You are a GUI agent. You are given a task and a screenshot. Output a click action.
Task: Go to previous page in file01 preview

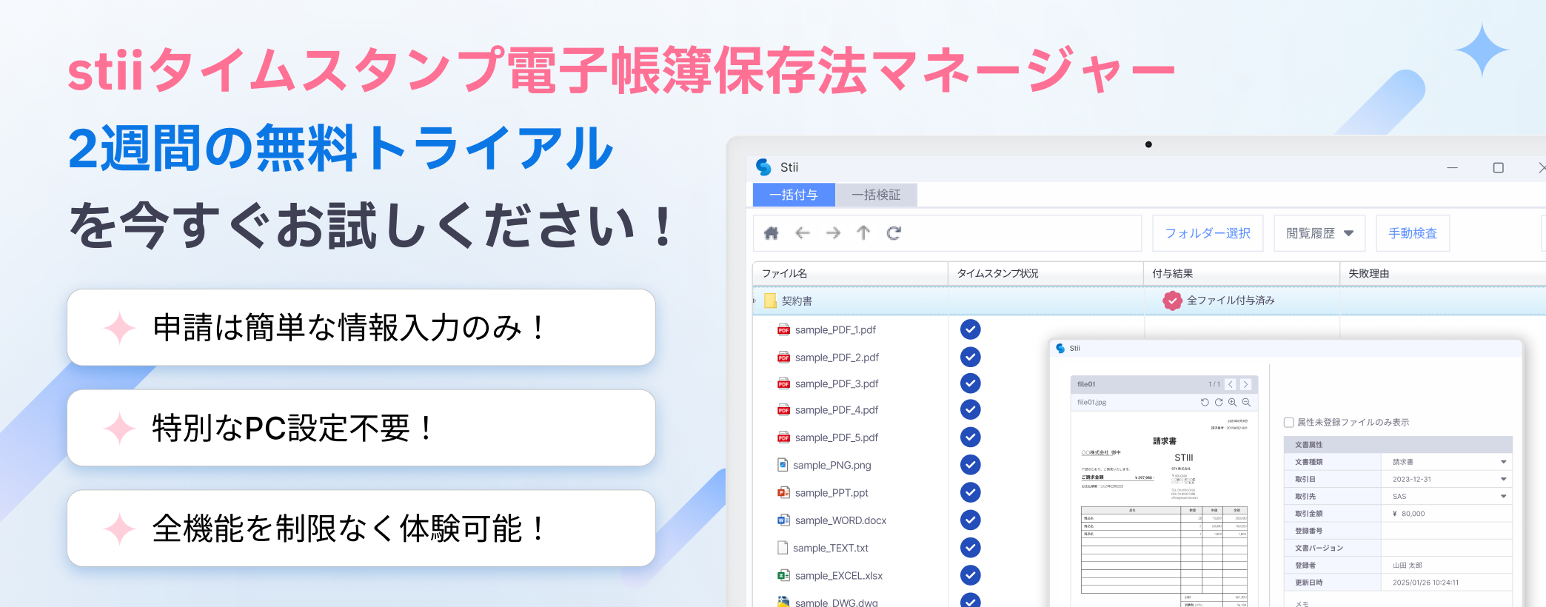1231,384
